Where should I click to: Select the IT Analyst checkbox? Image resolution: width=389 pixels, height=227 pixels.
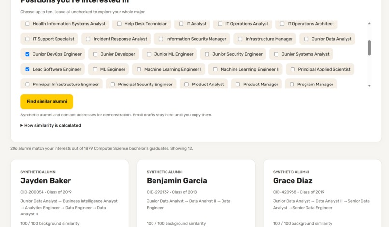[181, 24]
